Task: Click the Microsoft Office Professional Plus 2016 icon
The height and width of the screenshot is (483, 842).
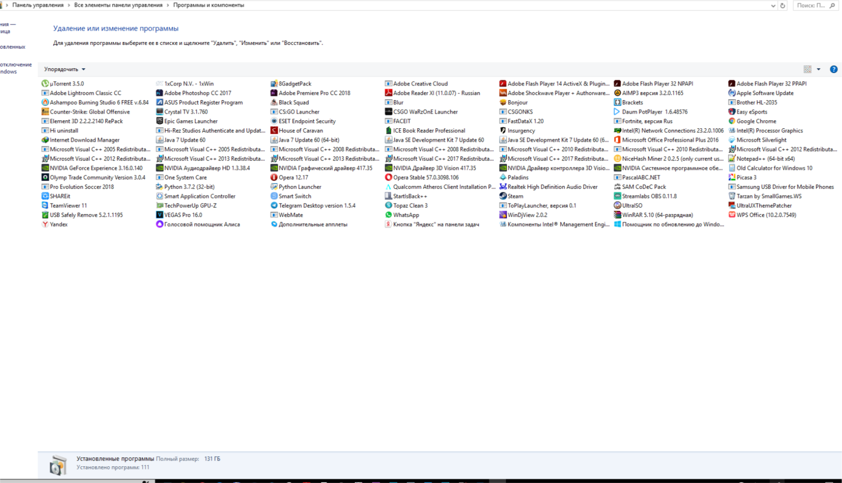Action: (x=617, y=140)
